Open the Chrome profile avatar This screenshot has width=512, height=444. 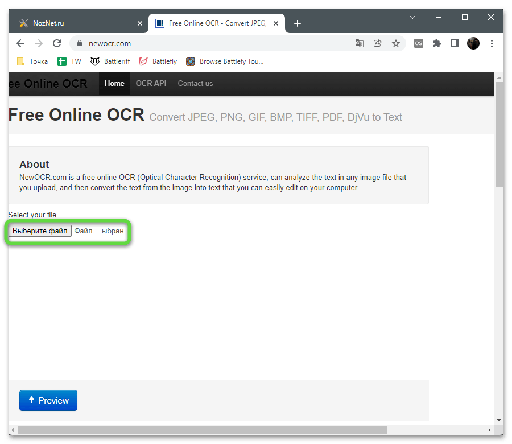click(473, 43)
